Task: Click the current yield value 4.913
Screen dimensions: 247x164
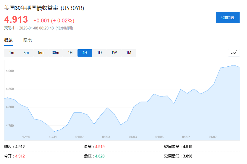Action: (16, 19)
